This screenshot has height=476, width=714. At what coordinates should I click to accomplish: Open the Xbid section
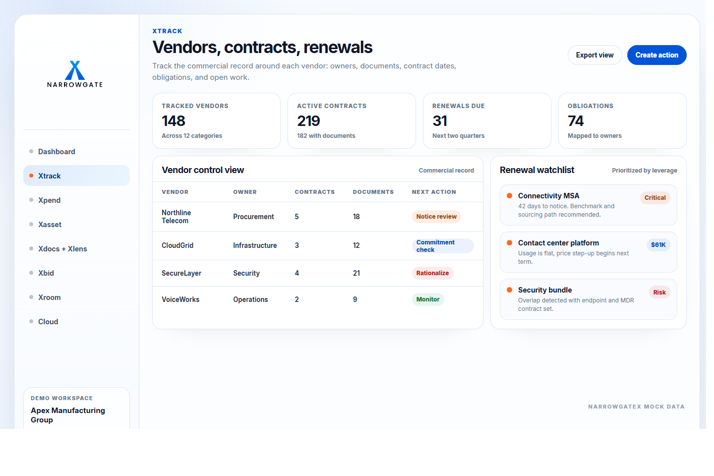[x=76, y=273]
